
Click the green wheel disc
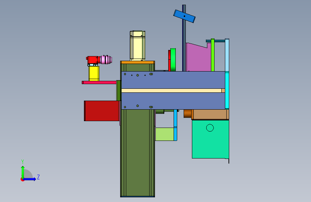tap(173, 60)
